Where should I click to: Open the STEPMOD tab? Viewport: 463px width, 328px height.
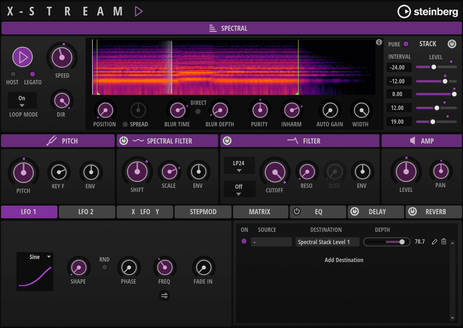(203, 211)
